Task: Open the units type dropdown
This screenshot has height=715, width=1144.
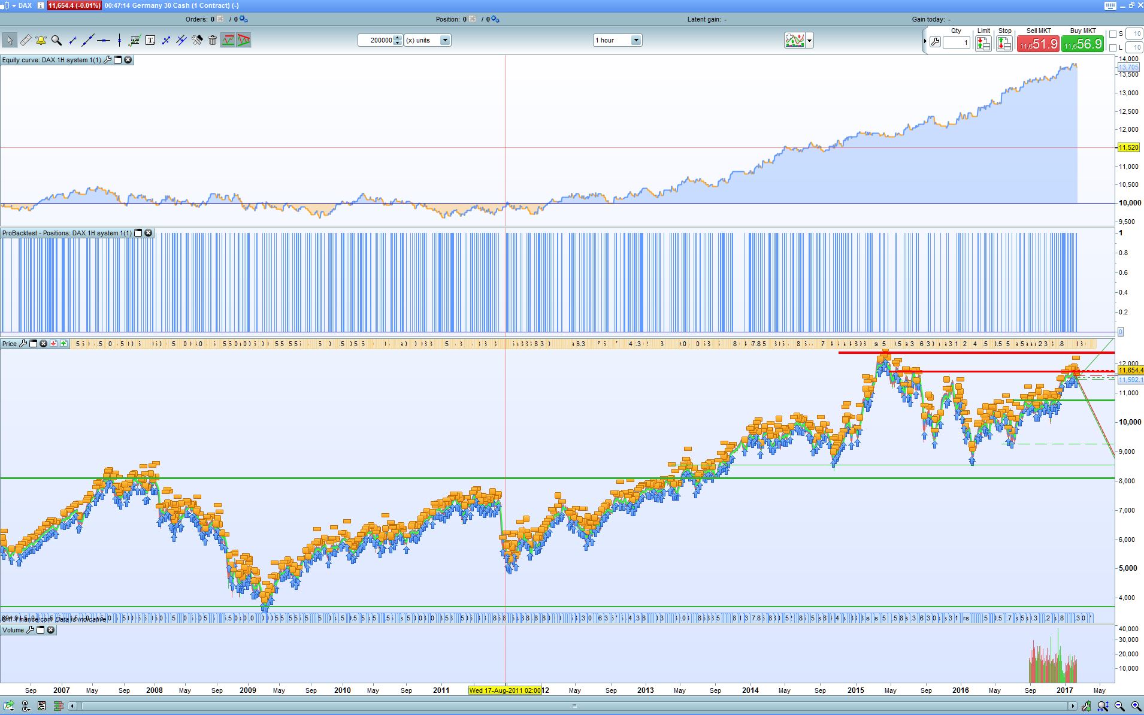Action: [428, 40]
